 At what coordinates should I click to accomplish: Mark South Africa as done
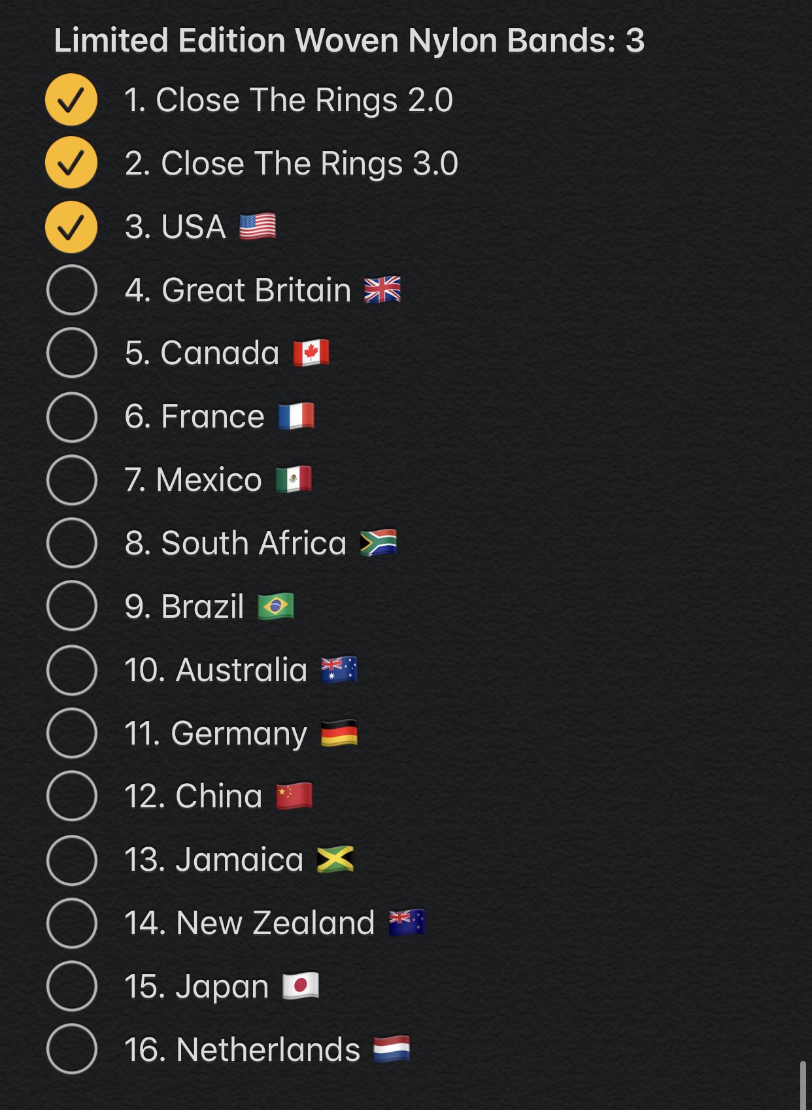pos(71,543)
